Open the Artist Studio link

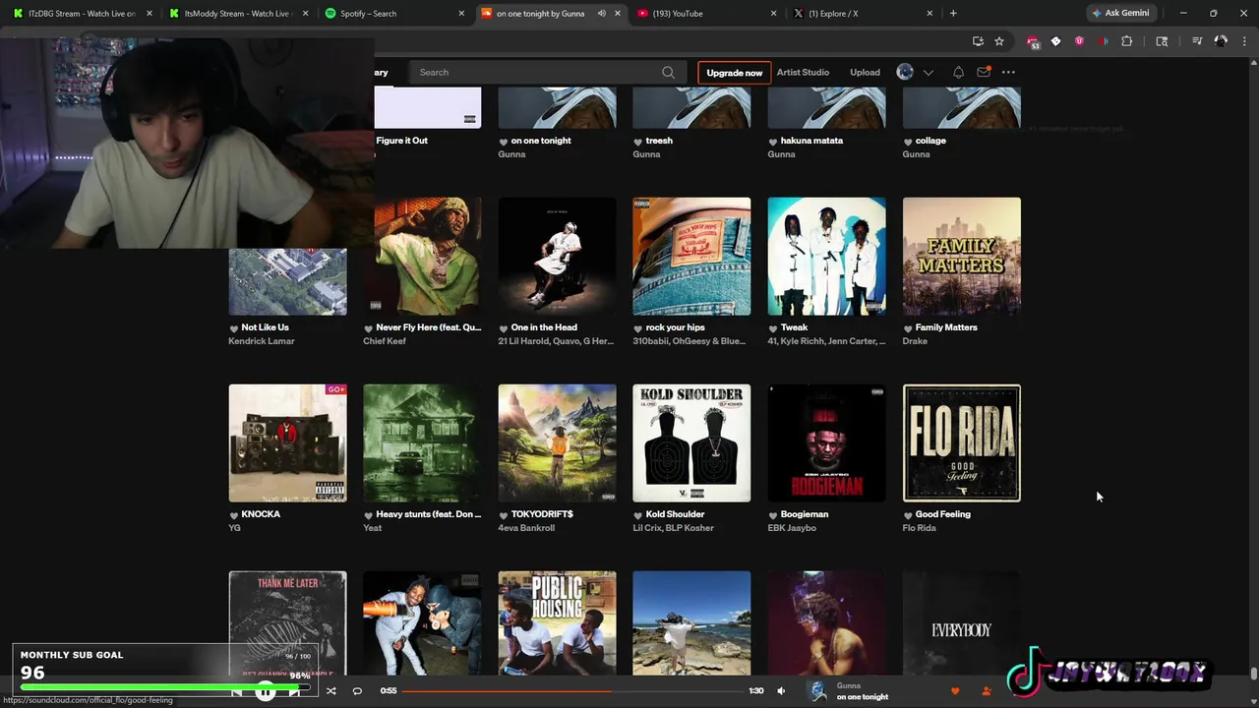pyautogui.click(x=803, y=72)
